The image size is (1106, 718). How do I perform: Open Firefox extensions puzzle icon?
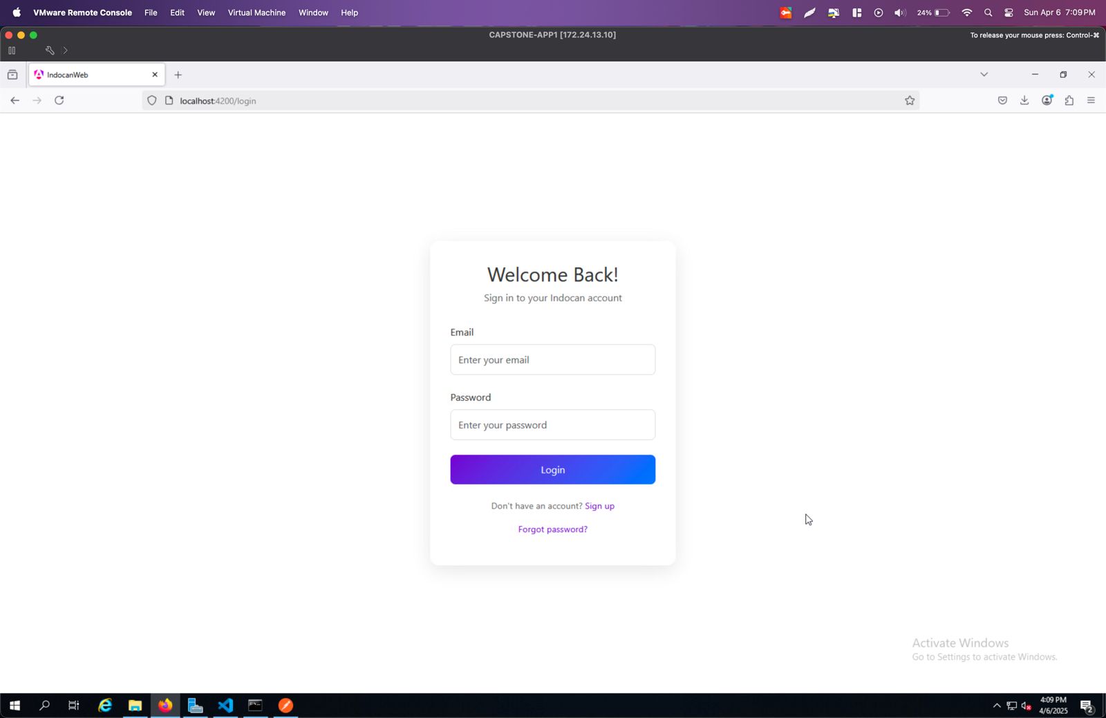pyautogui.click(x=1069, y=101)
